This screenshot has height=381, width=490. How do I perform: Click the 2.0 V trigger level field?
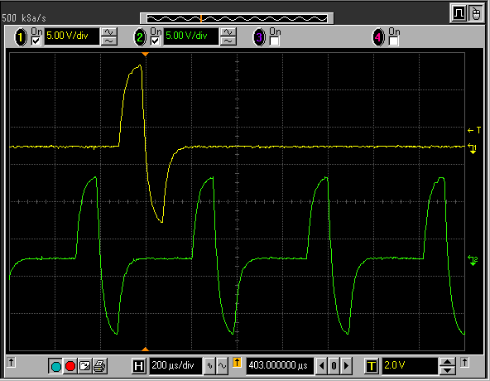point(410,365)
